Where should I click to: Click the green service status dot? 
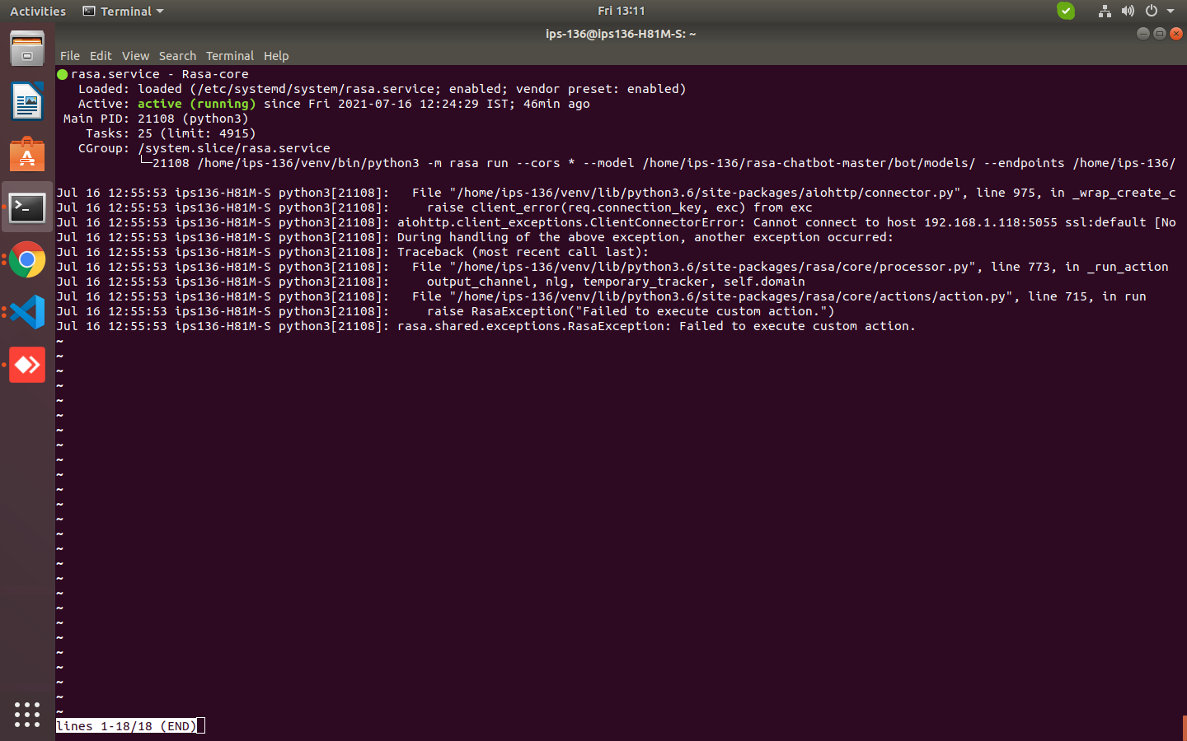coord(62,74)
